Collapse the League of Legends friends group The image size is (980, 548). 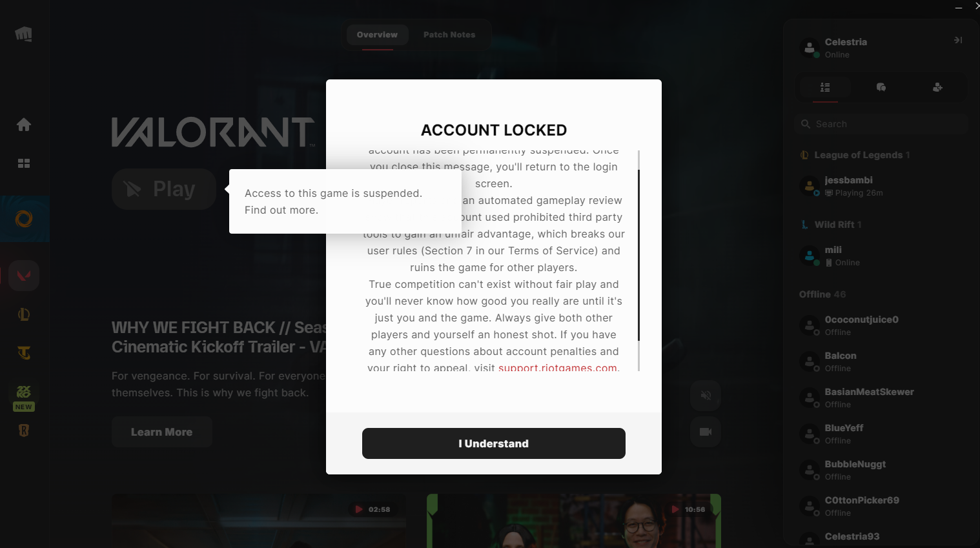pos(855,155)
